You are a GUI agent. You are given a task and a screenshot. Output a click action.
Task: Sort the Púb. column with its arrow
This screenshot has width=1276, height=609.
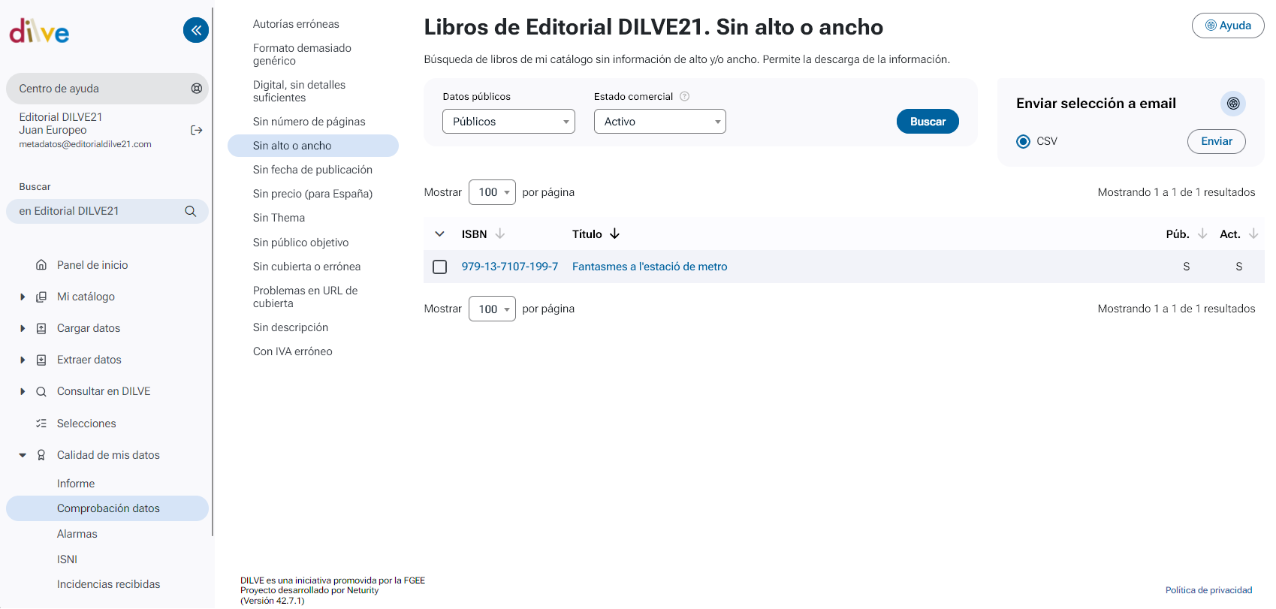tap(1202, 234)
